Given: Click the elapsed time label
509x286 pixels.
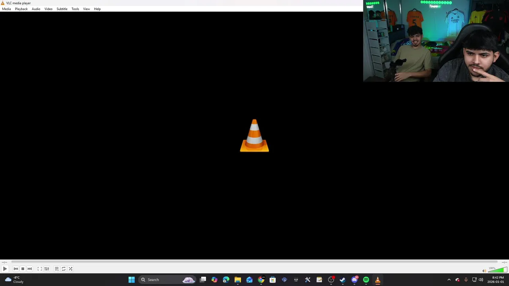Looking at the screenshot, I should (x=4, y=262).
